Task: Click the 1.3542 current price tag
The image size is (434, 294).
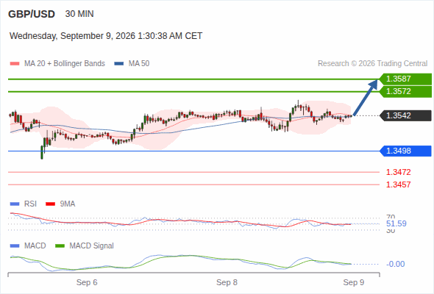Action: click(x=405, y=115)
